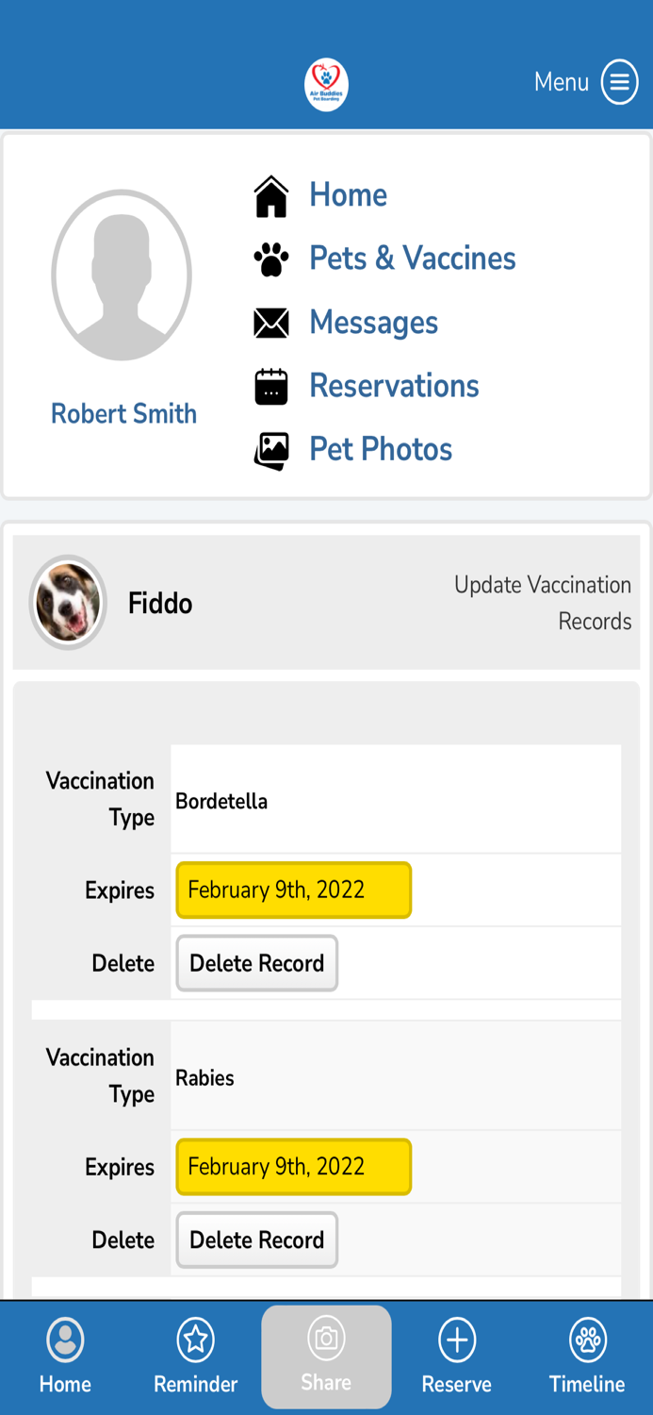This screenshot has width=653, height=1415.
Task: Open the Messages envelope icon
Action: click(x=271, y=322)
